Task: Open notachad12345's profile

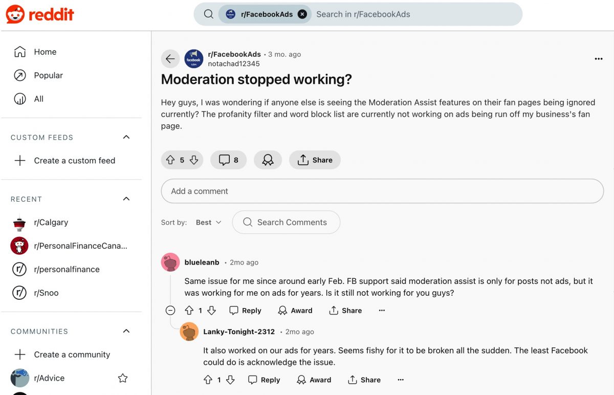Action: [x=234, y=64]
